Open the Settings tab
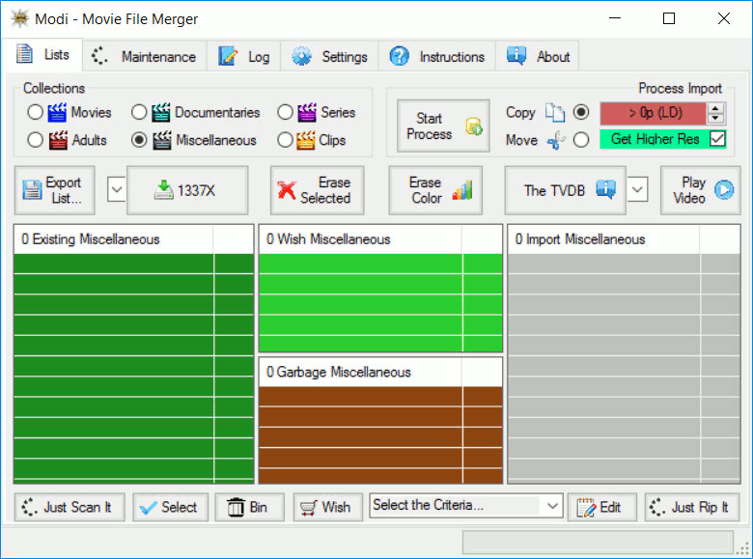 coord(329,57)
